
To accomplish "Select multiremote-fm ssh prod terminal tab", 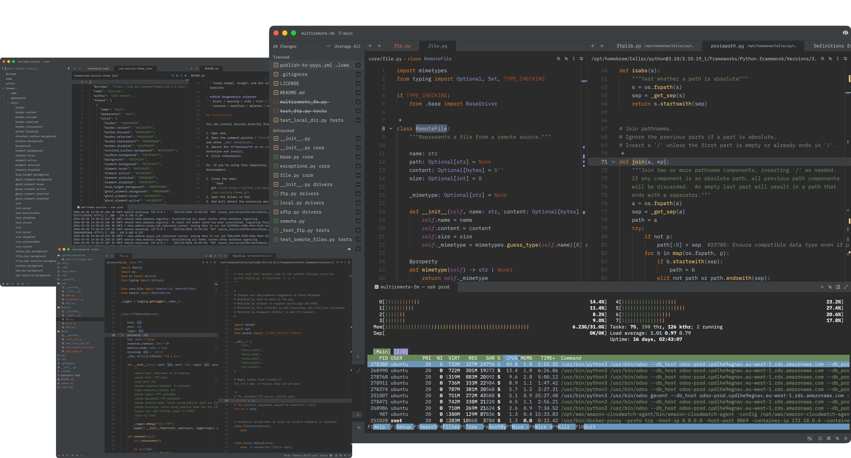I will point(412,287).
